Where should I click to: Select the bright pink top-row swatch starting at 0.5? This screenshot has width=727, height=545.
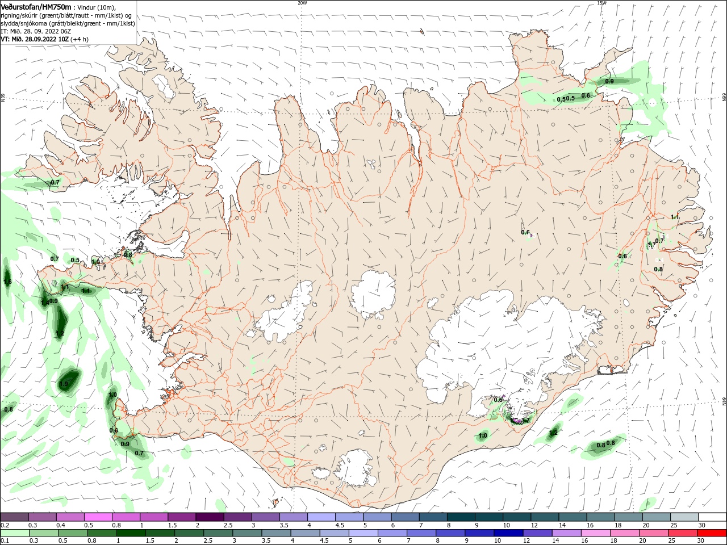98,517
